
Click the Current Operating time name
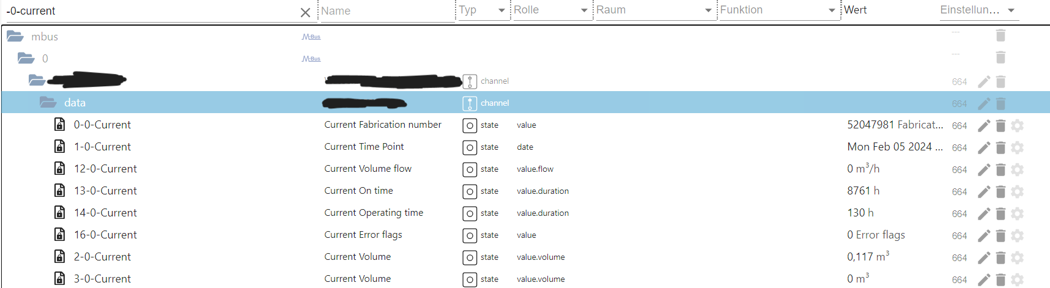[374, 213]
